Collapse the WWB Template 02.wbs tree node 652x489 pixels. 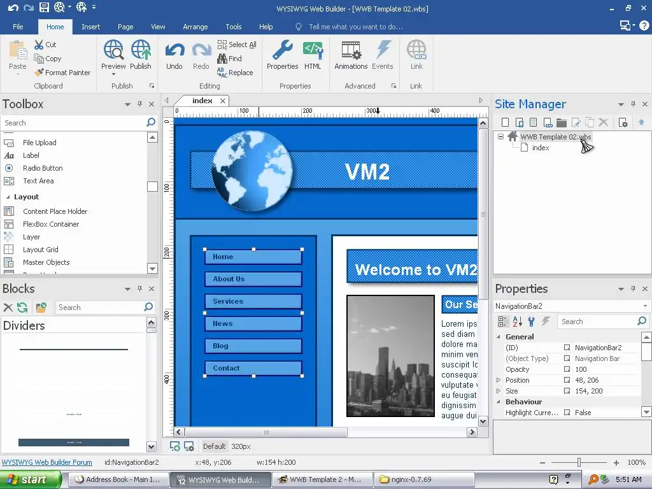point(500,136)
